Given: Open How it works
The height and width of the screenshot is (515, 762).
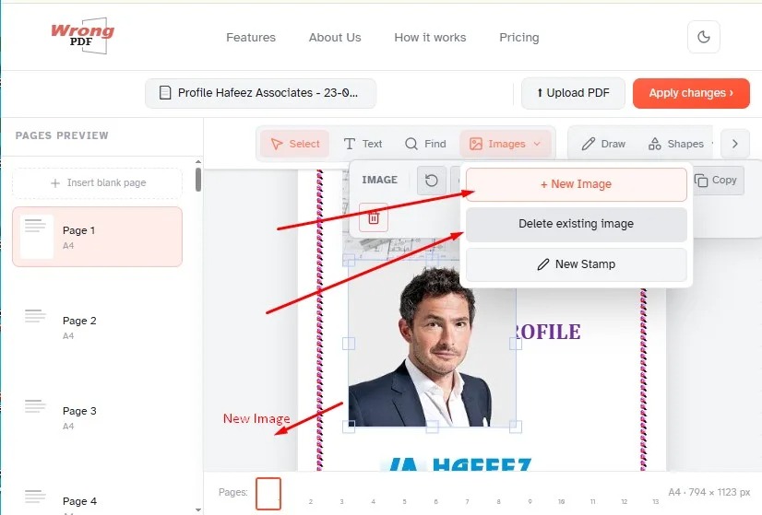Looking at the screenshot, I should point(430,38).
